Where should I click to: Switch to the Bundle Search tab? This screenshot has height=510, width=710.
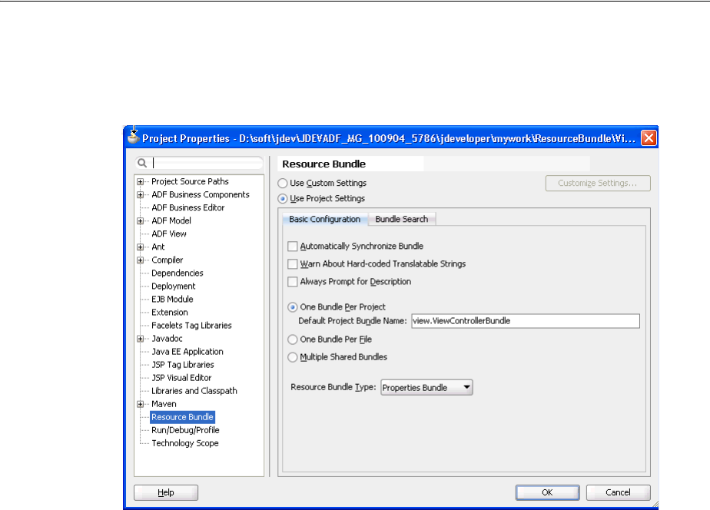tap(402, 219)
